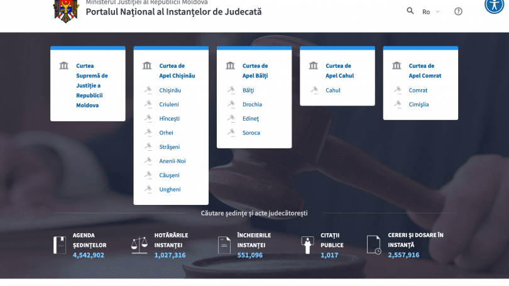Select the Cahul court

333,91
